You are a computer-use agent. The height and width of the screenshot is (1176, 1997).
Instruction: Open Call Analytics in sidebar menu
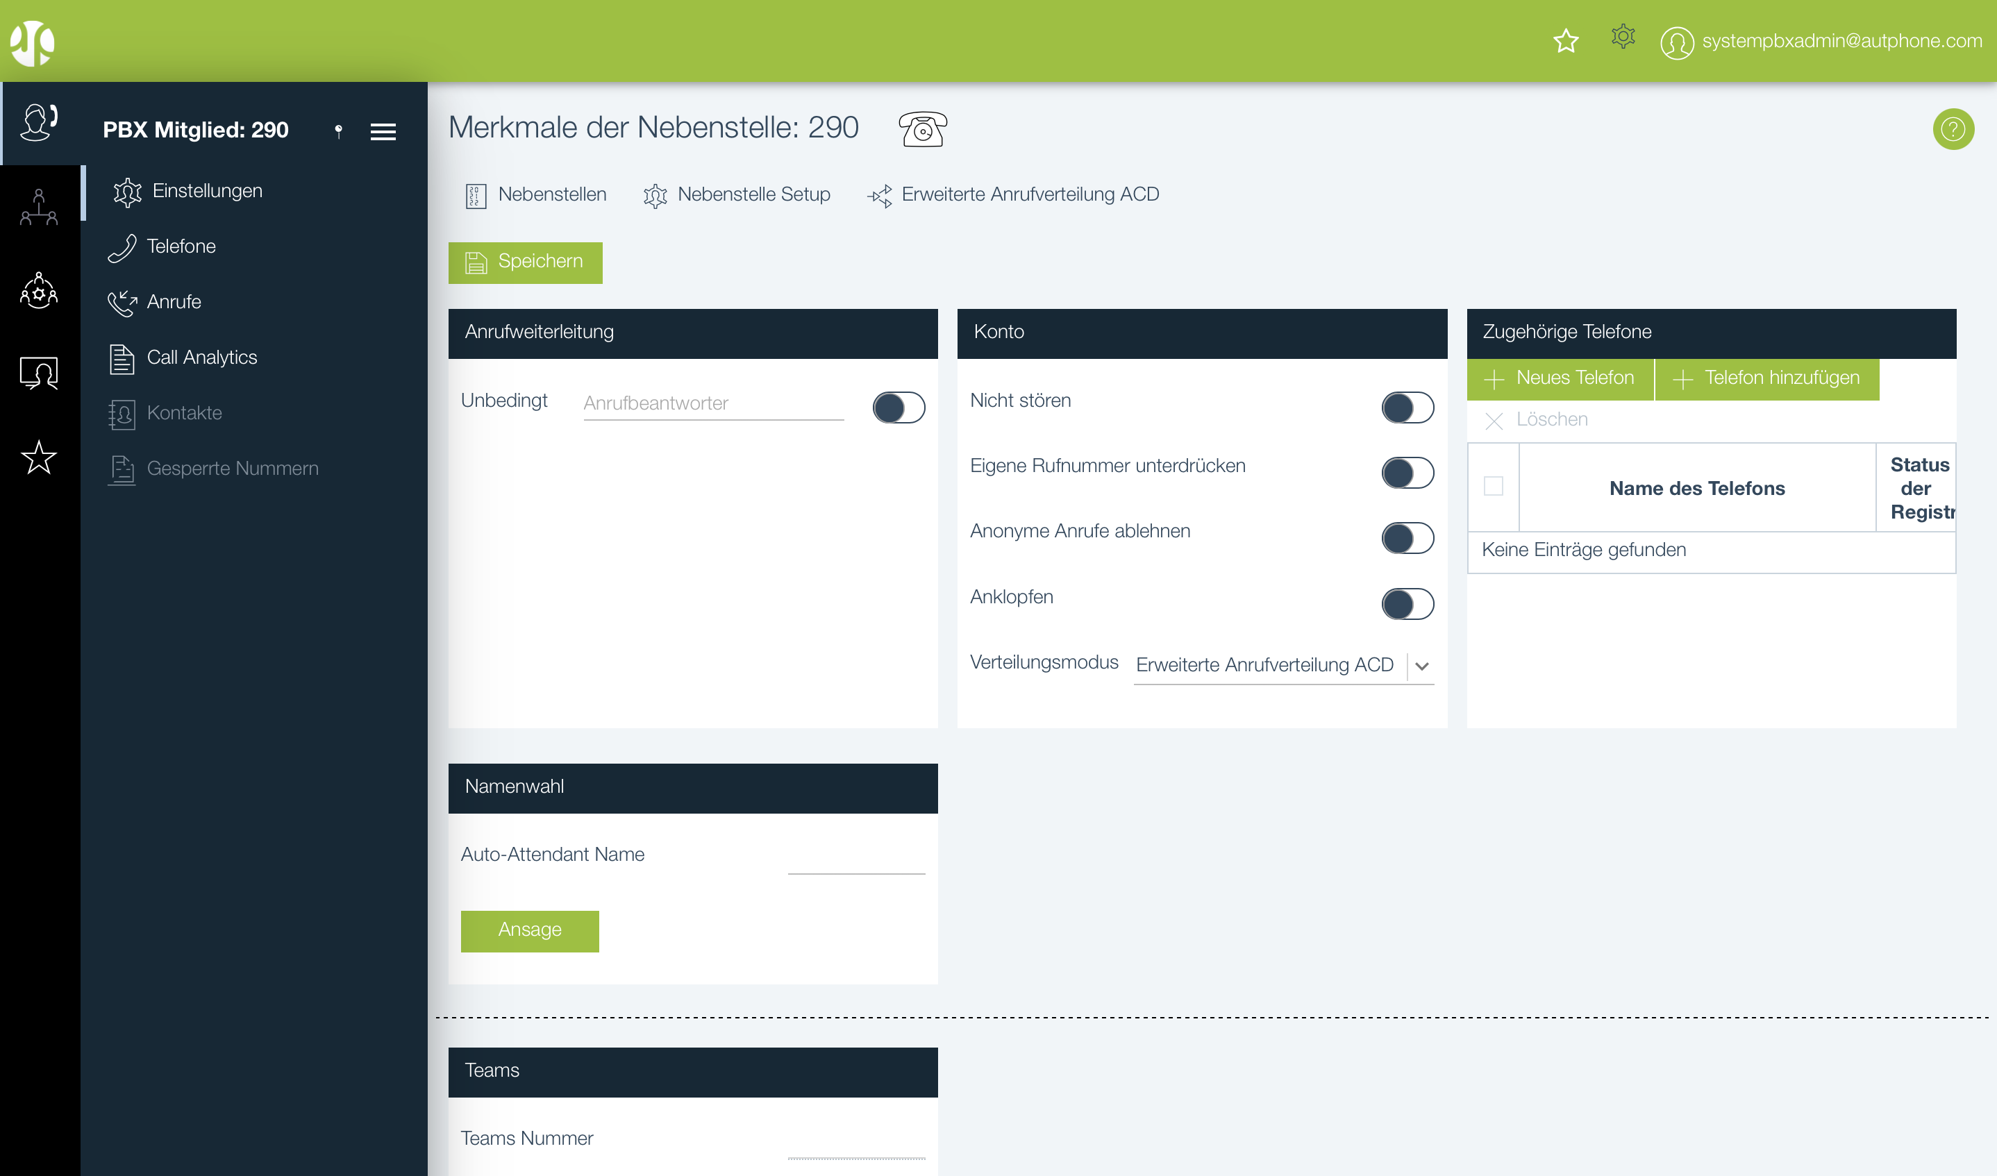(201, 358)
